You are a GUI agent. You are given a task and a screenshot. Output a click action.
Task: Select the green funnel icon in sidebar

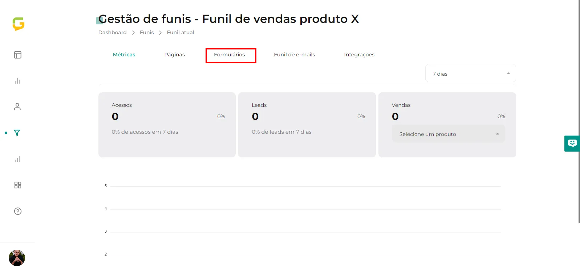pyautogui.click(x=17, y=133)
